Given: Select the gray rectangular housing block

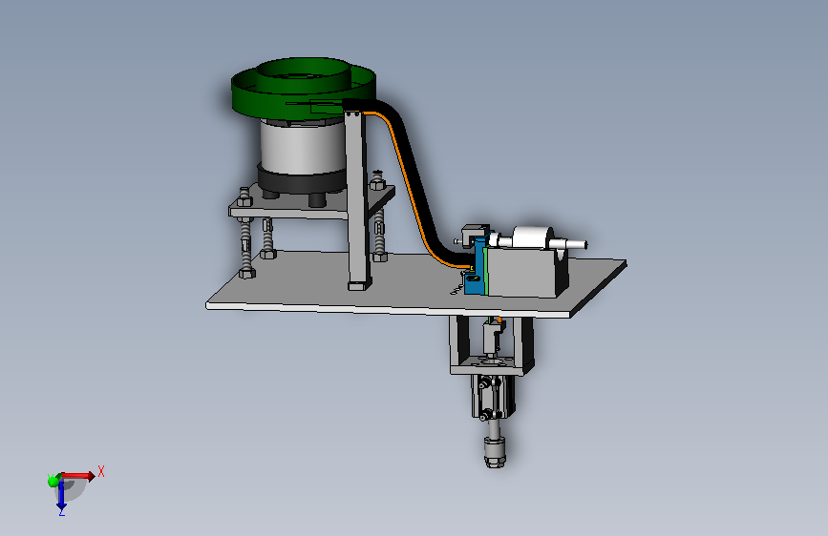Looking at the screenshot, I should 522,272.
